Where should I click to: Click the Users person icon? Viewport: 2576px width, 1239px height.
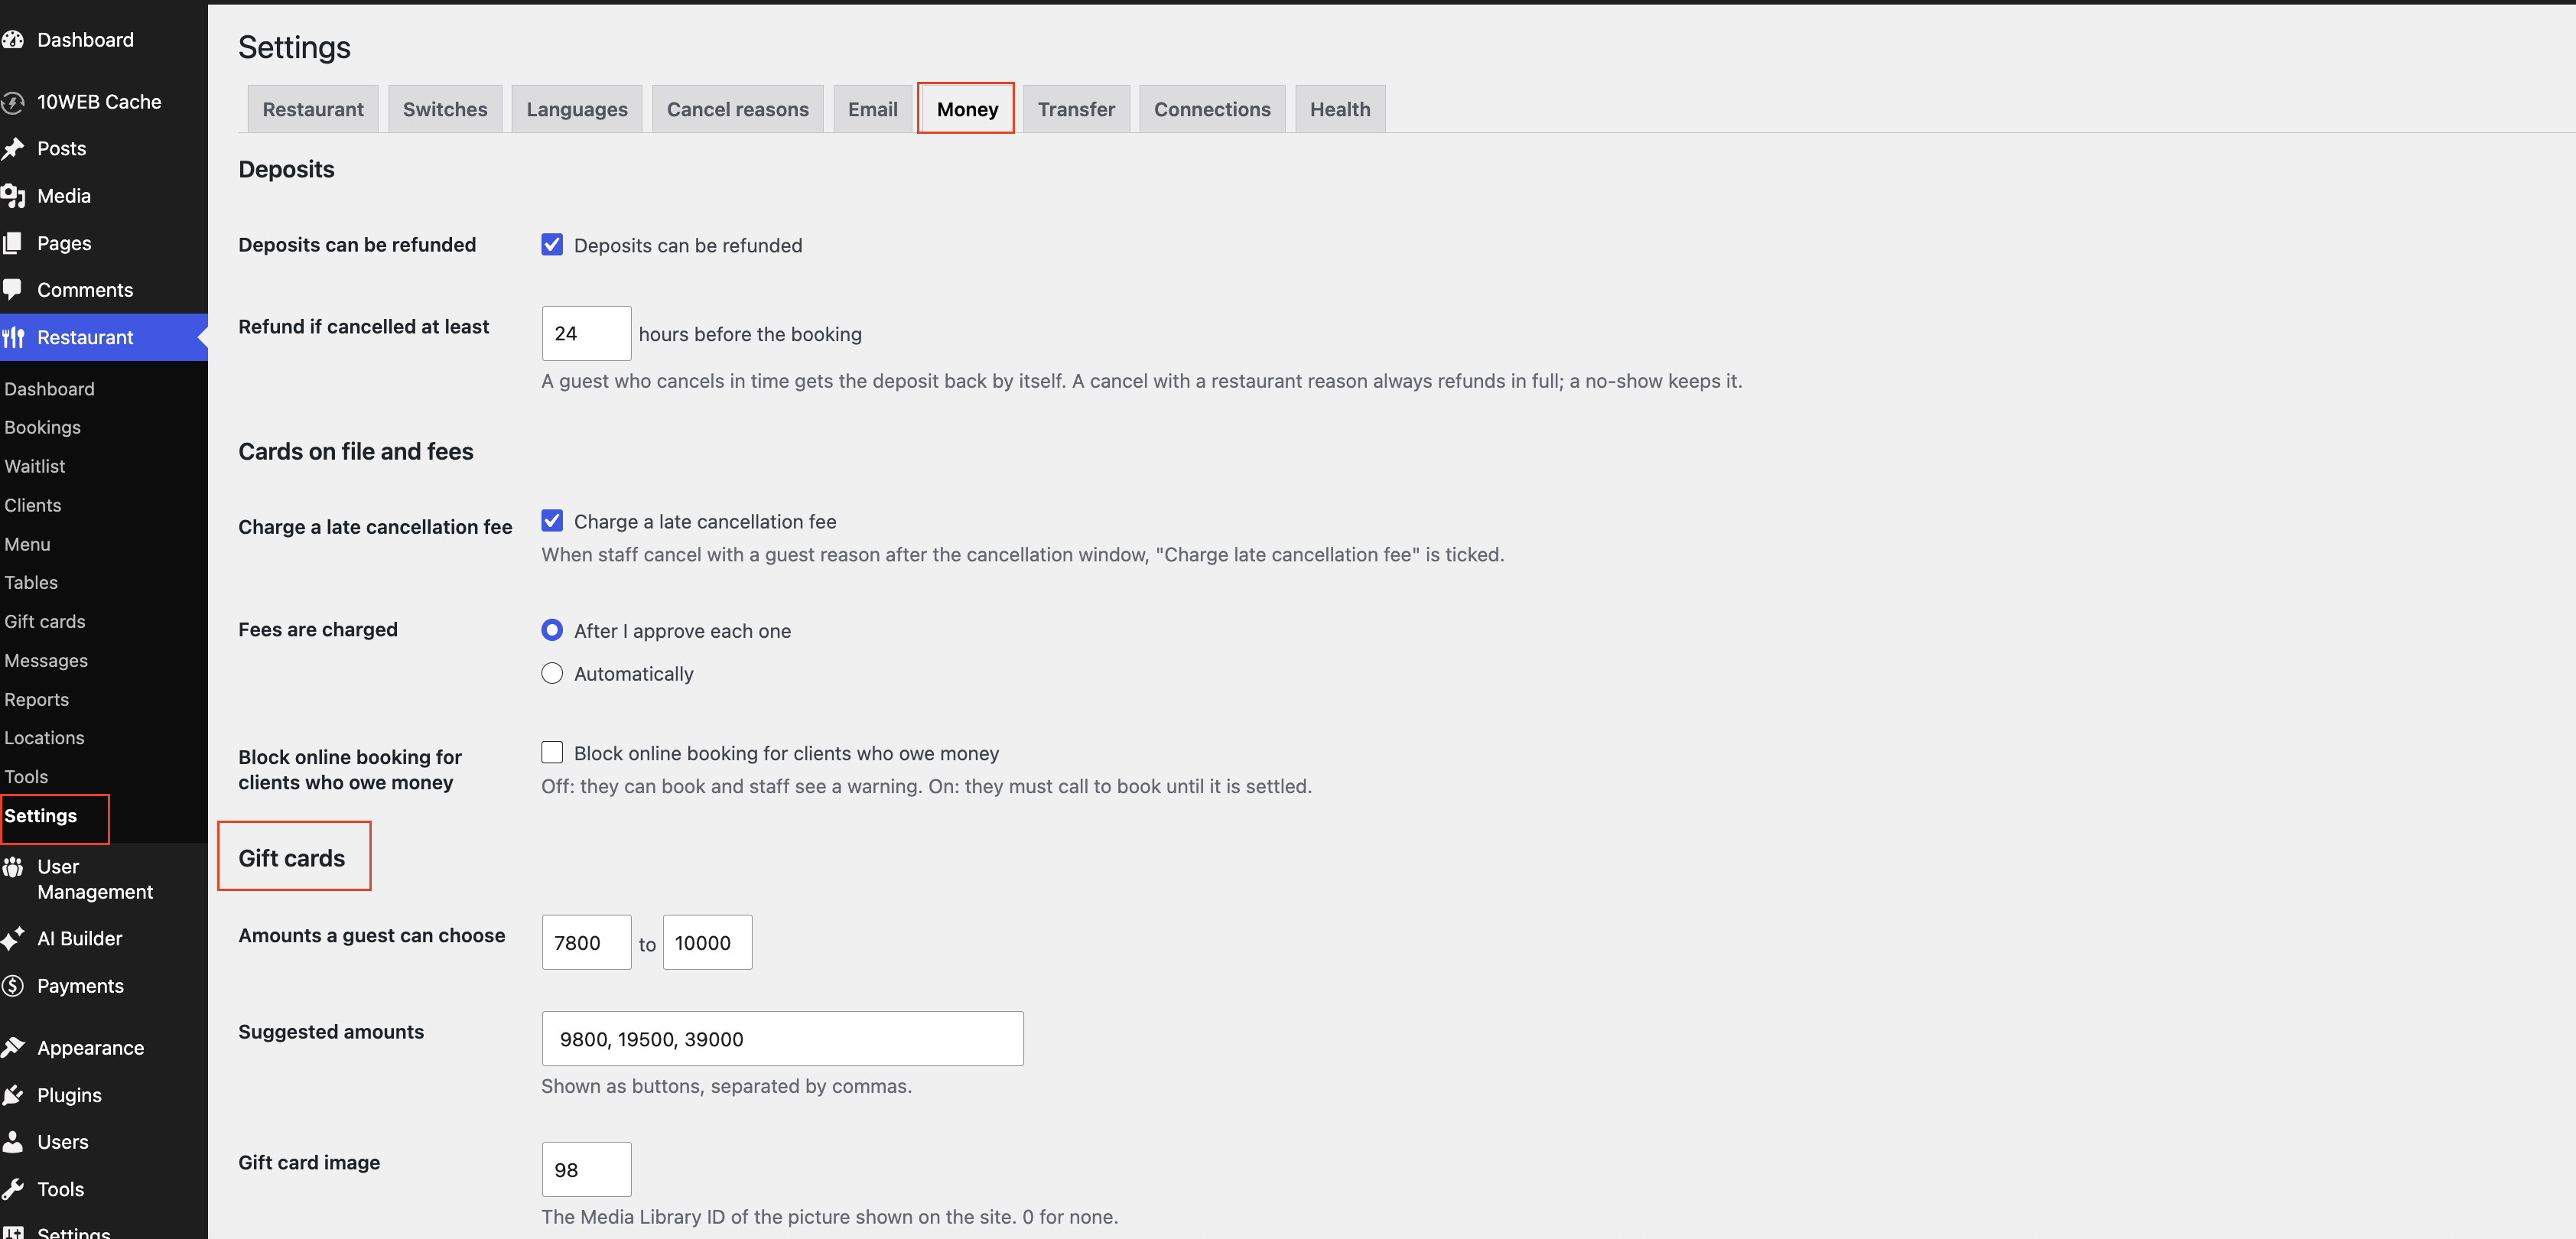[13, 1142]
